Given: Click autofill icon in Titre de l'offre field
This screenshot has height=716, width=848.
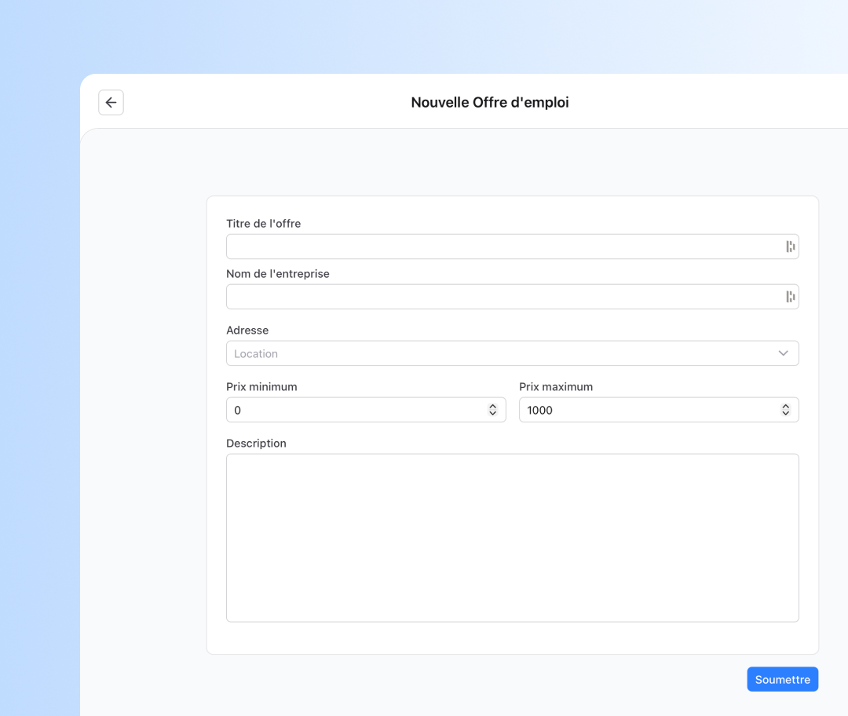Looking at the screenshot, I should click(790, 247).
